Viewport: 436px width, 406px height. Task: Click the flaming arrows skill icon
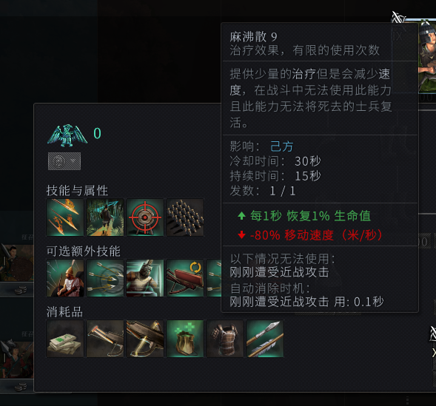pos(65,217)
